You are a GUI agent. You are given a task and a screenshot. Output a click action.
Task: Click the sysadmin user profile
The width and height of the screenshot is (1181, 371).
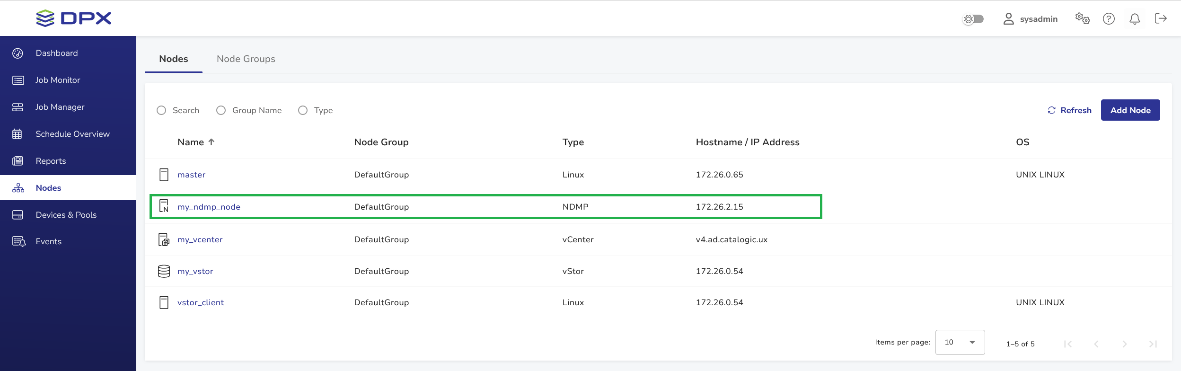pyautogui.click(x=1031, y=19)
